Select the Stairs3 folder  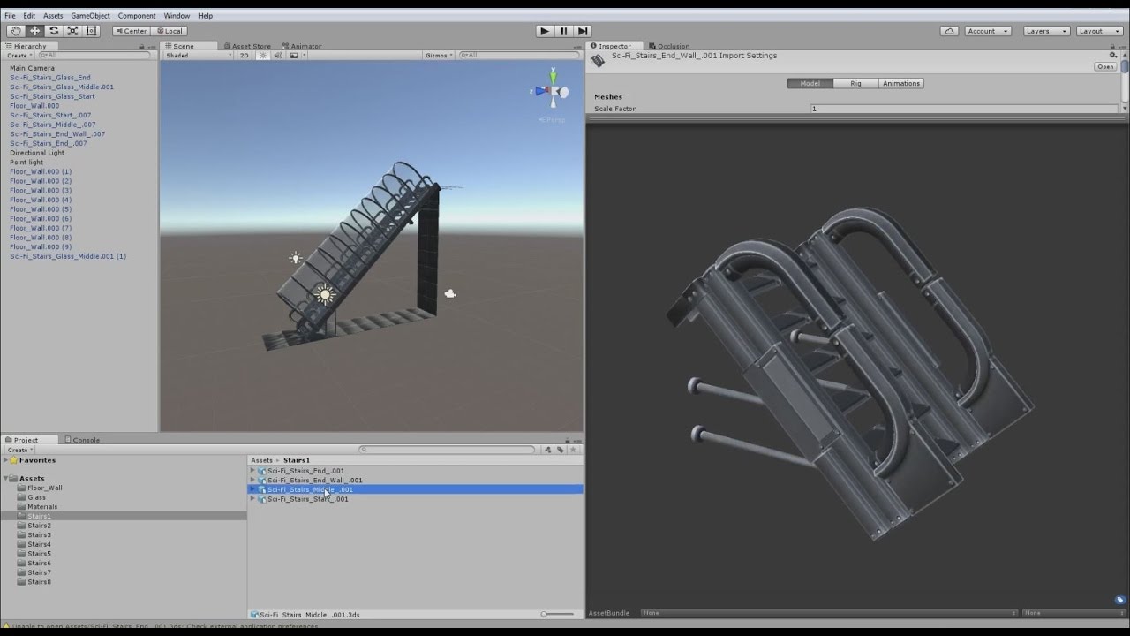click(39, 534)
